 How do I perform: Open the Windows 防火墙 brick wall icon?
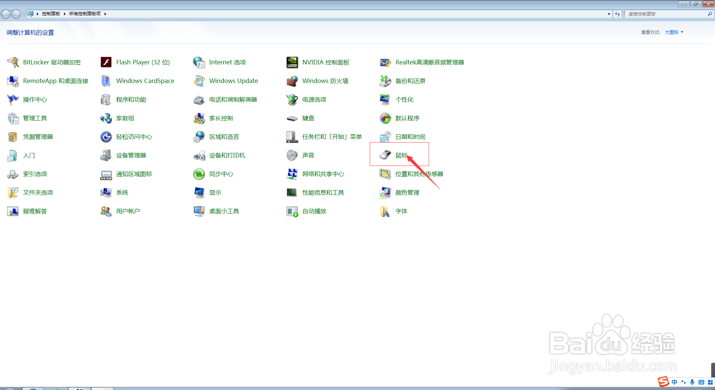(x=292, y=81)
